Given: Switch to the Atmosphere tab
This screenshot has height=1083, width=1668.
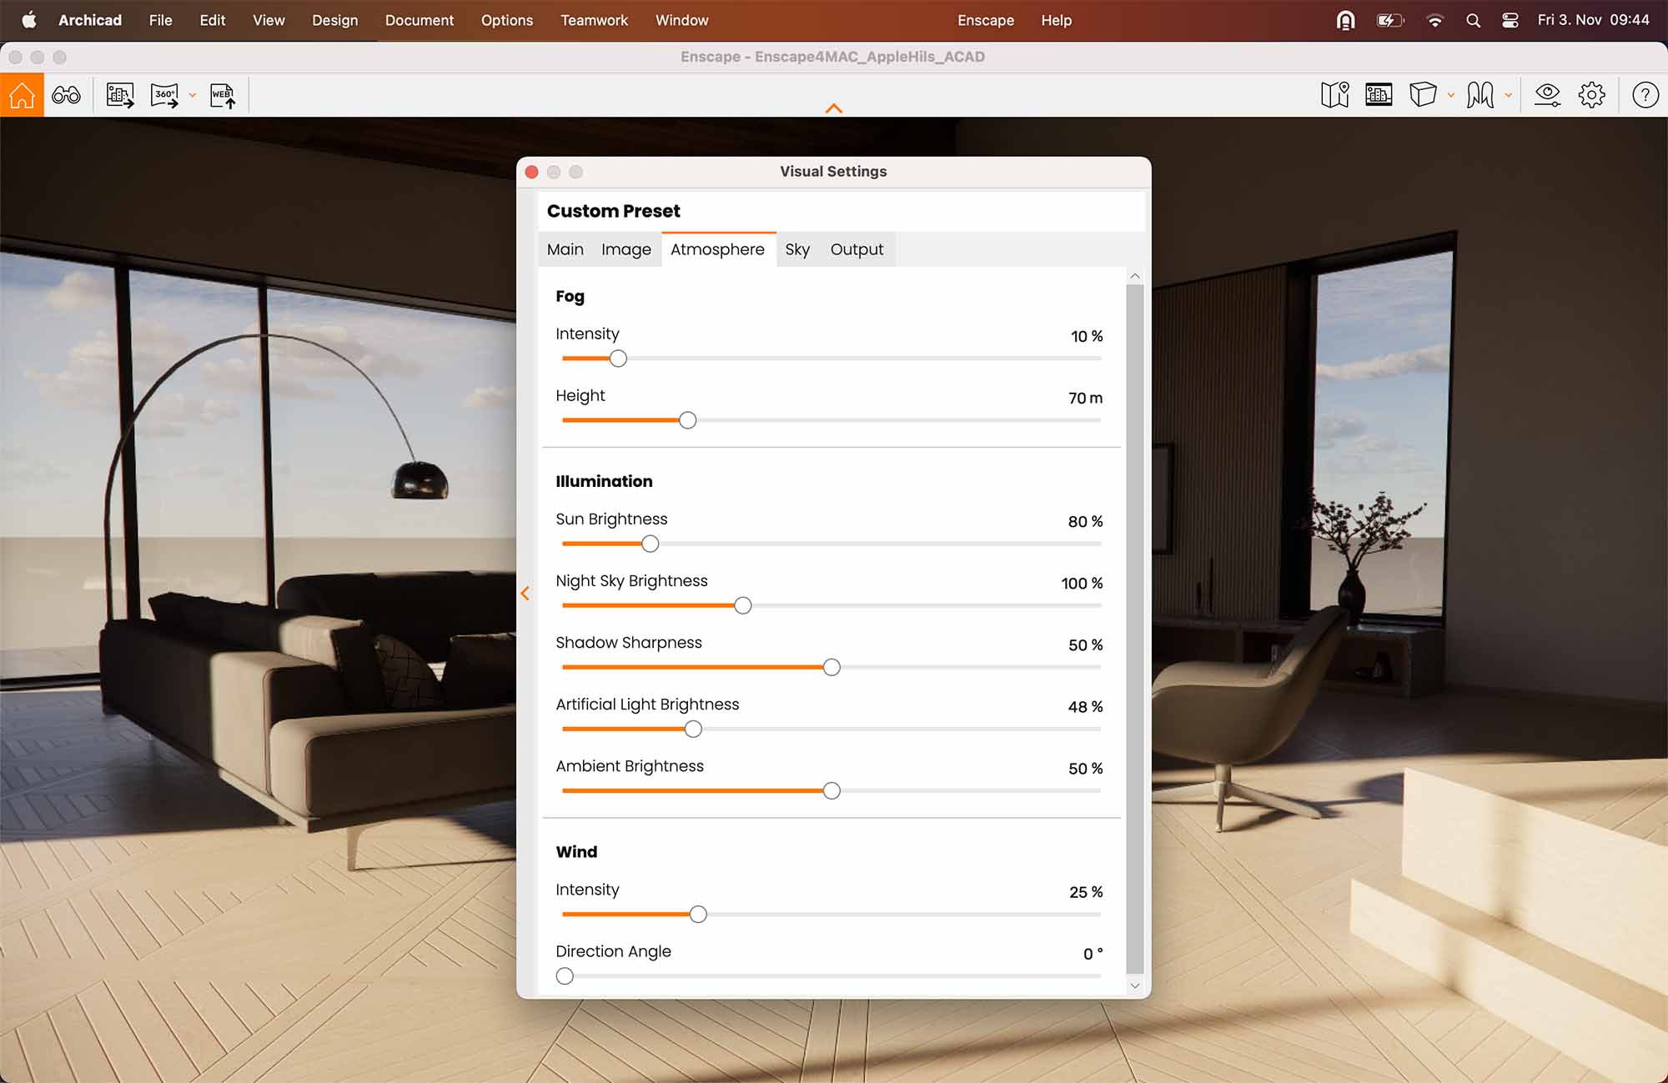Looking at the screenshot, I should 718,248.
